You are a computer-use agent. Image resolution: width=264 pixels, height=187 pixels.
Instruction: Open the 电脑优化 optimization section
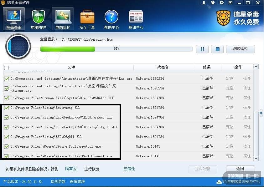63,19
